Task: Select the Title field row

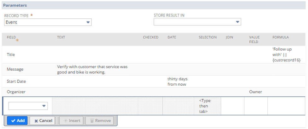Action: point(11,55)
